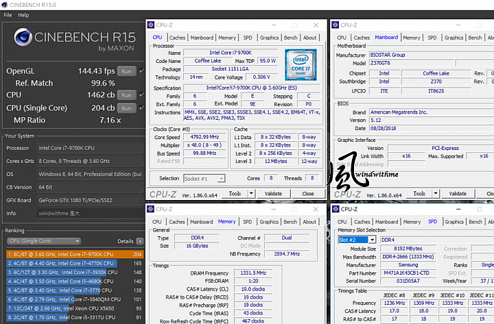Click the Cinebench logo sphere icon
The image size is (494, 324).
[x=23, y=37]
